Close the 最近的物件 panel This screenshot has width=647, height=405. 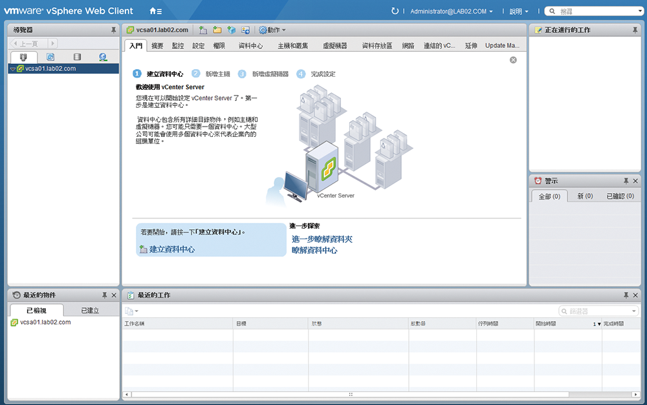[x=114, y=295]
